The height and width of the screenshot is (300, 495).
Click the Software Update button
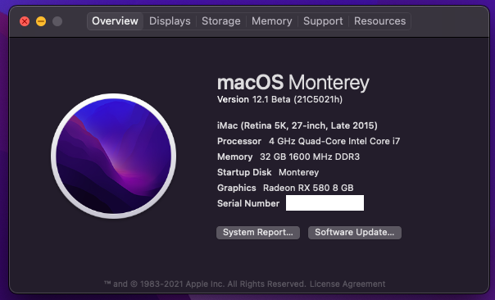coord(355,233)
